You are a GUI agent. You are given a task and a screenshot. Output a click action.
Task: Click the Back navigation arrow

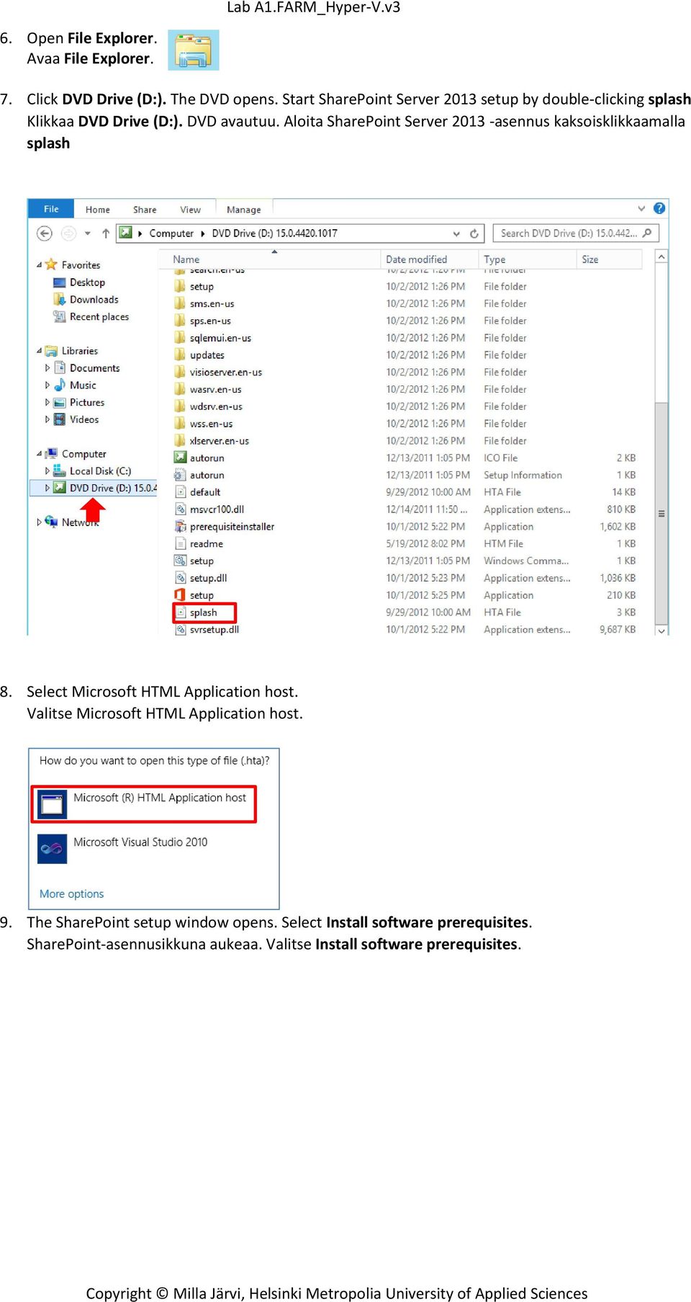(x=45, y=233)
